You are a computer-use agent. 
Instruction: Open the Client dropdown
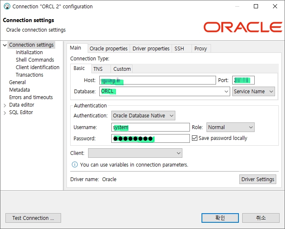point(135,153)
